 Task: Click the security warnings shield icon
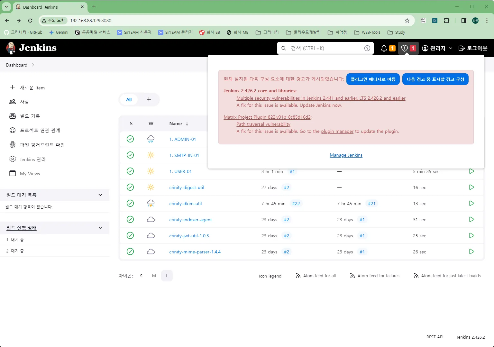405,48
